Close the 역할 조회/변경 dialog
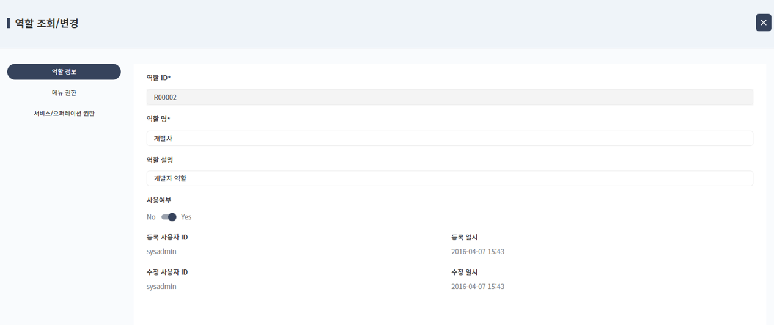774x325 pixels. coord(763,23)
